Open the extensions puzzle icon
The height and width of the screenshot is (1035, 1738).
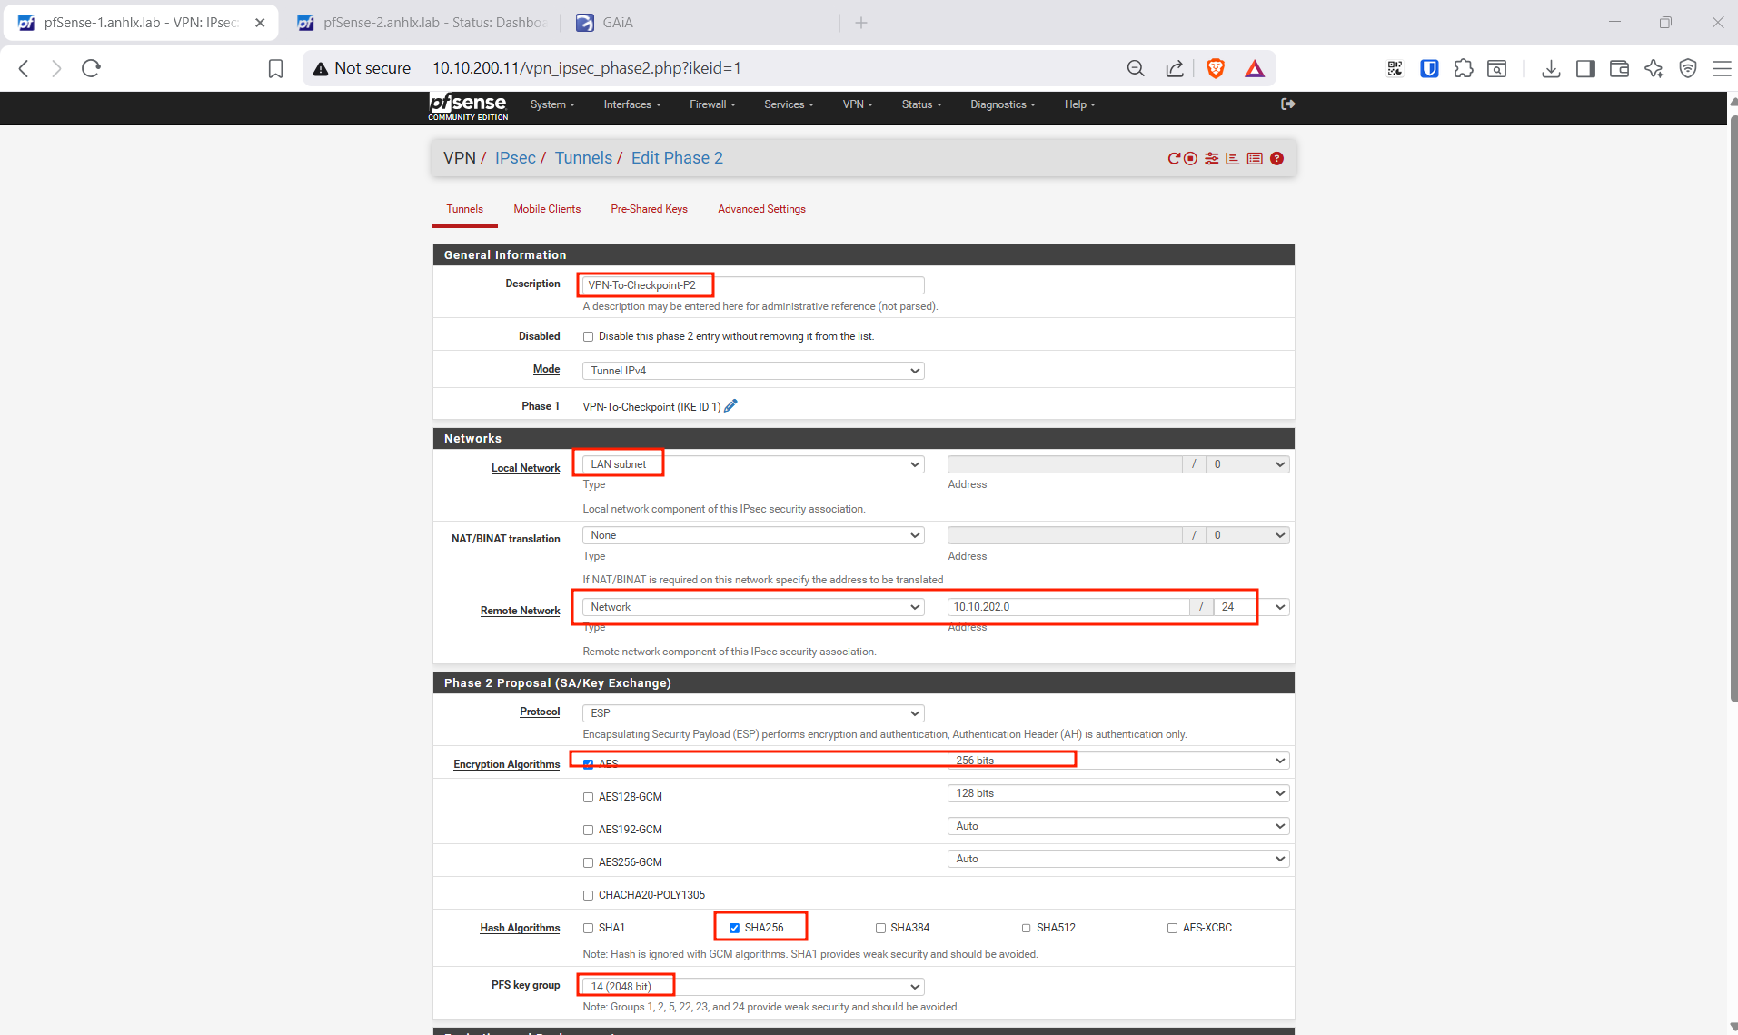pos(1464,68)
